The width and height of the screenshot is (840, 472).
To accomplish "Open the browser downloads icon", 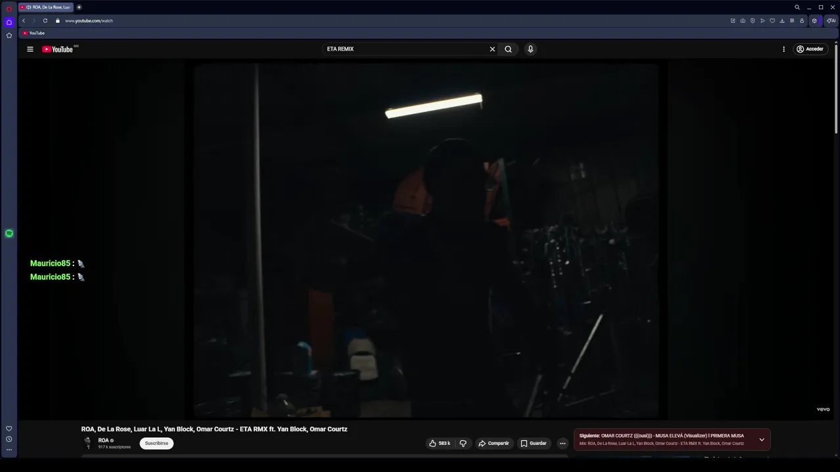I will [x=782, y=20].
